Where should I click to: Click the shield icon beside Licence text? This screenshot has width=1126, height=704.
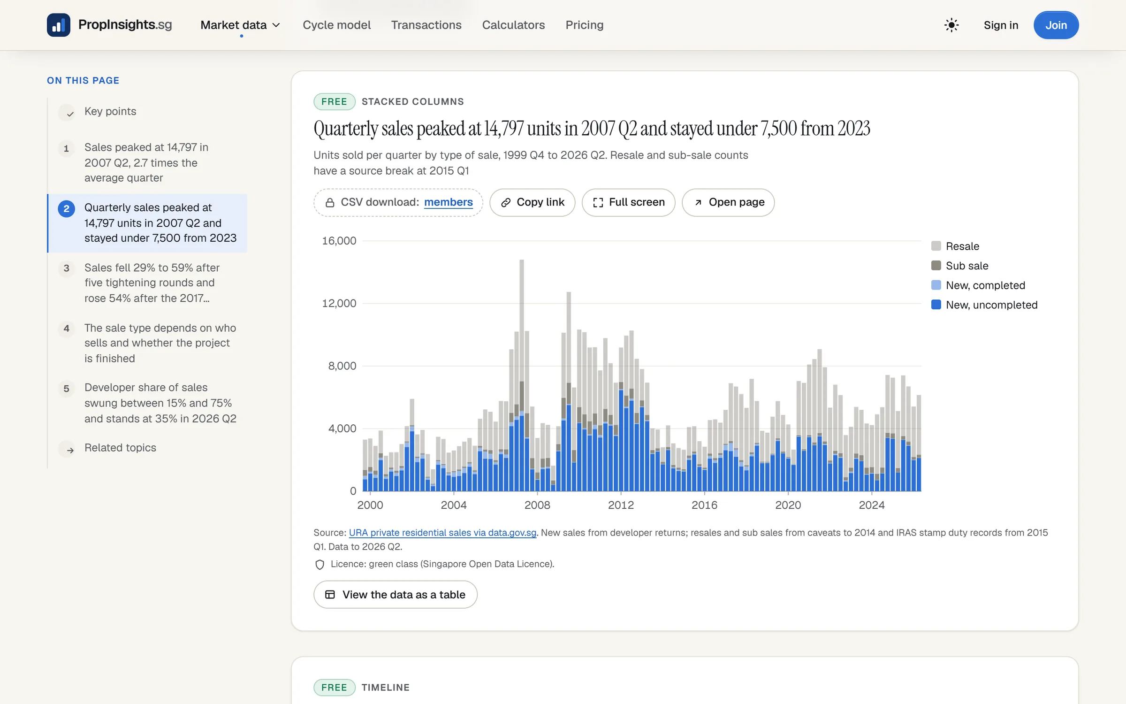click(x=320, y=564)
